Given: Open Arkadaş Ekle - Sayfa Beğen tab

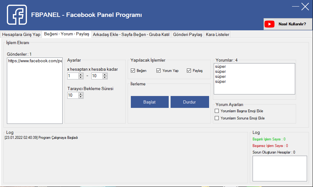Looking at the screenshot, I should 131,35.
